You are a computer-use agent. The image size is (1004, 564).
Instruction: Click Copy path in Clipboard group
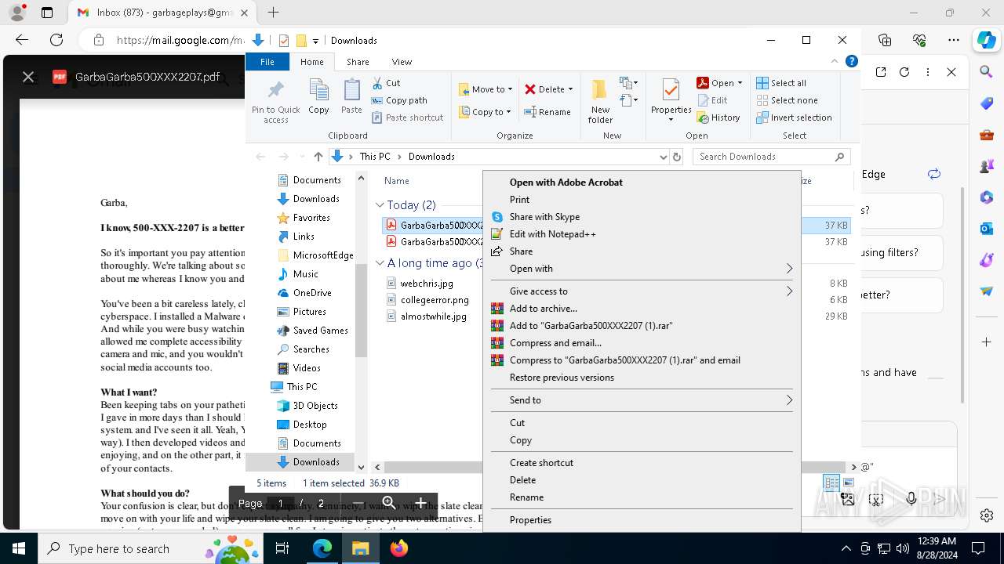tap(399, 100)
